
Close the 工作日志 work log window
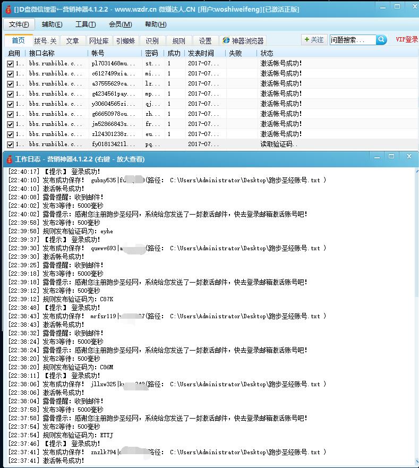pos(409,156)
